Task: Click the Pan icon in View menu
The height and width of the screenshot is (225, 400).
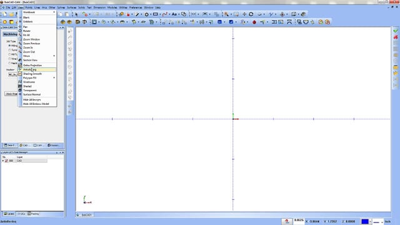Action: click(20, 27)
